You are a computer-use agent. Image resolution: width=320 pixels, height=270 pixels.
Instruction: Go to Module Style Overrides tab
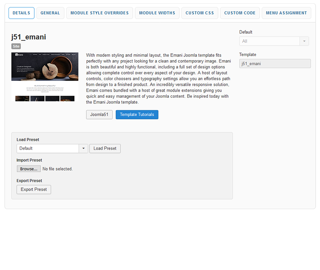click(x=100, y=13)
